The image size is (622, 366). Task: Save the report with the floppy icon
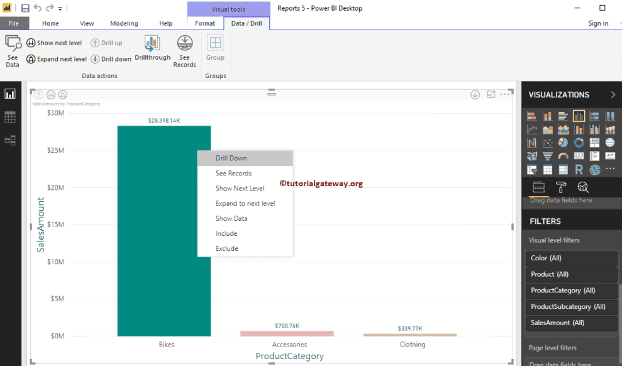click(x=25, y=8)
